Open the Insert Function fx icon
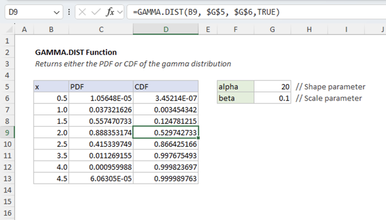Screen dimensions: 386x220 click(110, 12)
